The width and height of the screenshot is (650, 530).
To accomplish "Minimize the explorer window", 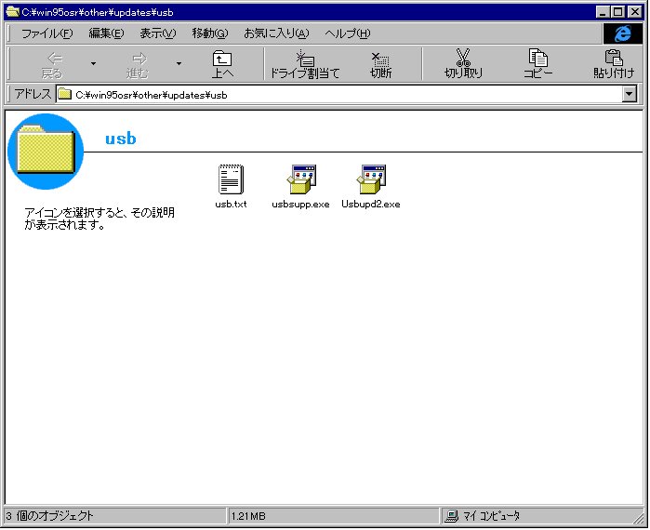I will [604, 11].
